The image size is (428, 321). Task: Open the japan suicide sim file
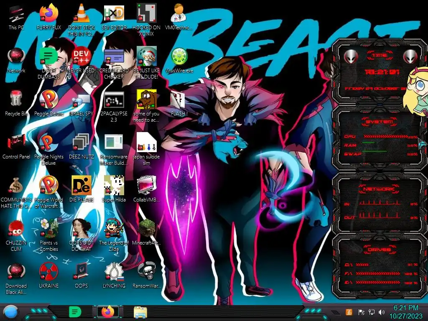click(146, 149)
